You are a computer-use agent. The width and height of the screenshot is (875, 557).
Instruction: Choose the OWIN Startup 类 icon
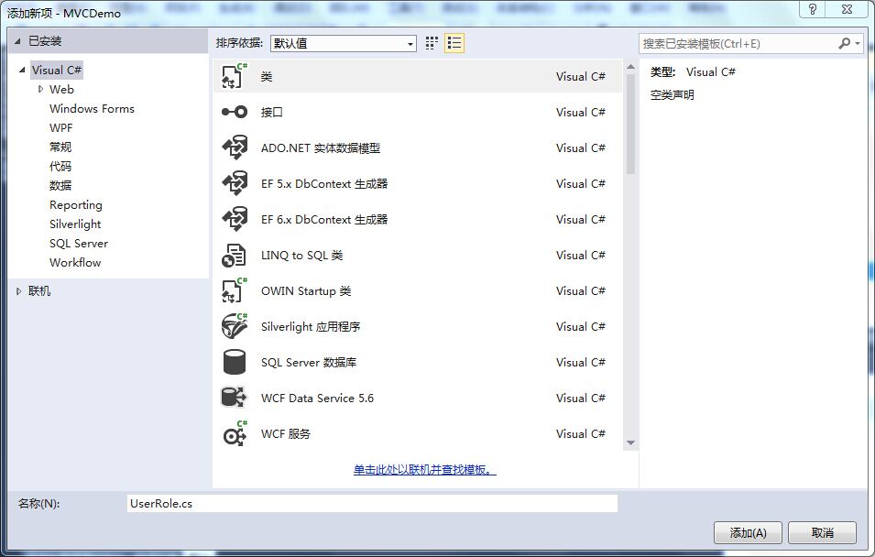pos(235,290)
